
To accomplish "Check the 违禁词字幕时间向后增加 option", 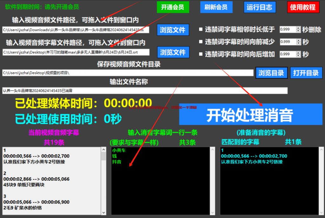I will coord(201,54).
